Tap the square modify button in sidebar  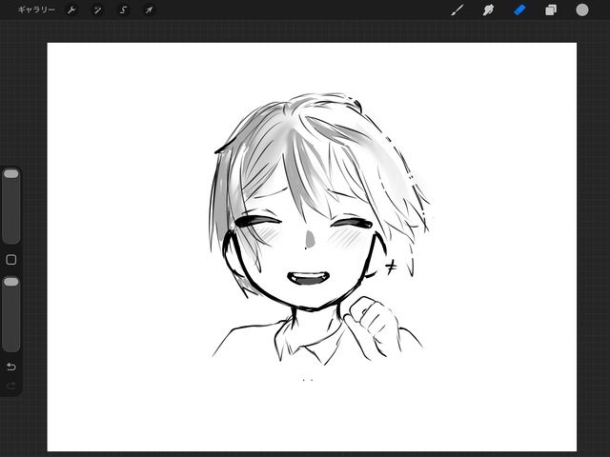10,260
